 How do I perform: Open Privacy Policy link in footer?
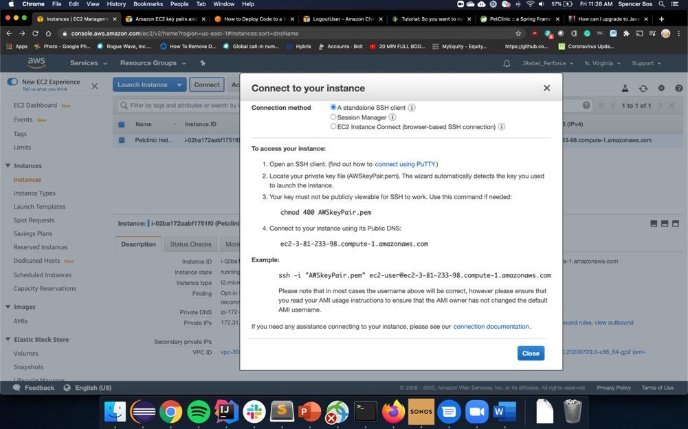pyautogui.click(x=613, y=388)
